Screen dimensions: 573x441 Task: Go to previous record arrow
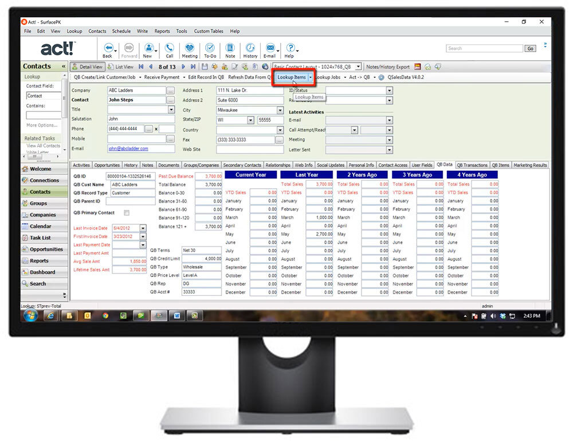pyautogui.click(x=151, y=67)
